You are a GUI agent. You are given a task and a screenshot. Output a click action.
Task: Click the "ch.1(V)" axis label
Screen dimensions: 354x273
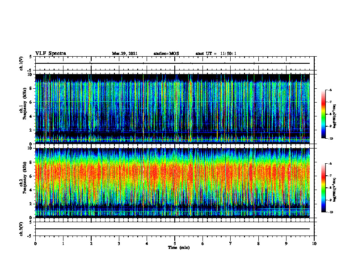pos(21,63)
